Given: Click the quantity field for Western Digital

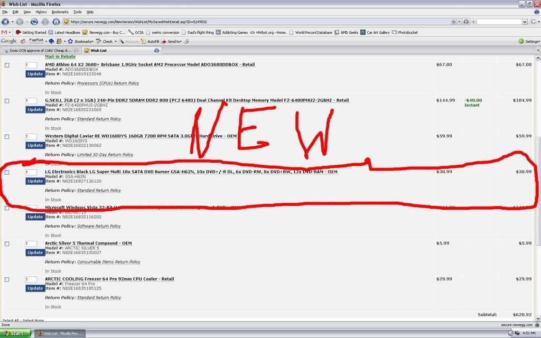Looking at the screenshot, I should (31, 137).
